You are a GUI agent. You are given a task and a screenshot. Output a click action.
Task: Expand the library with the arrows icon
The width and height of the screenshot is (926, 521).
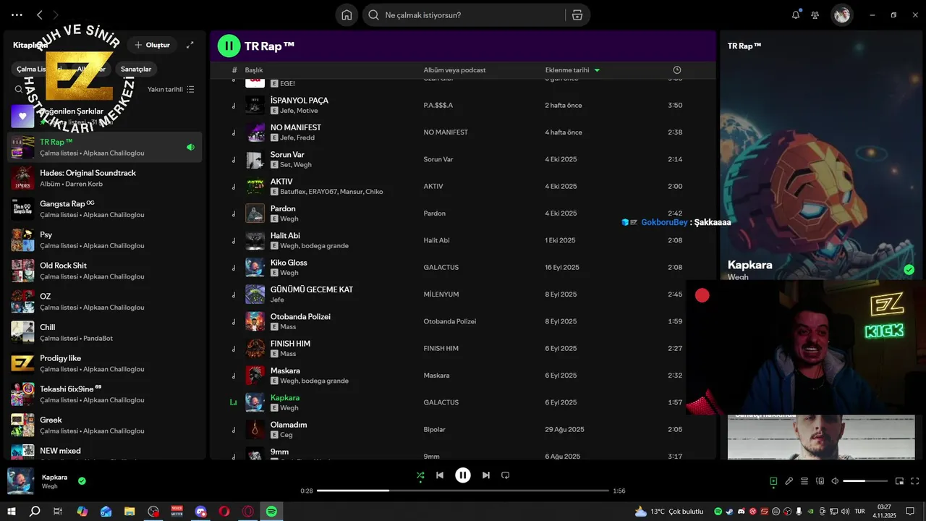coord(190,45)
